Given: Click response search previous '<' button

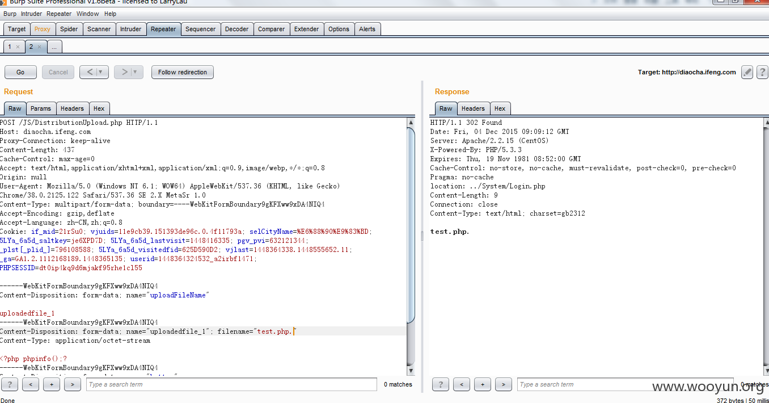Looking at the screenshot, I should (462, 384).
